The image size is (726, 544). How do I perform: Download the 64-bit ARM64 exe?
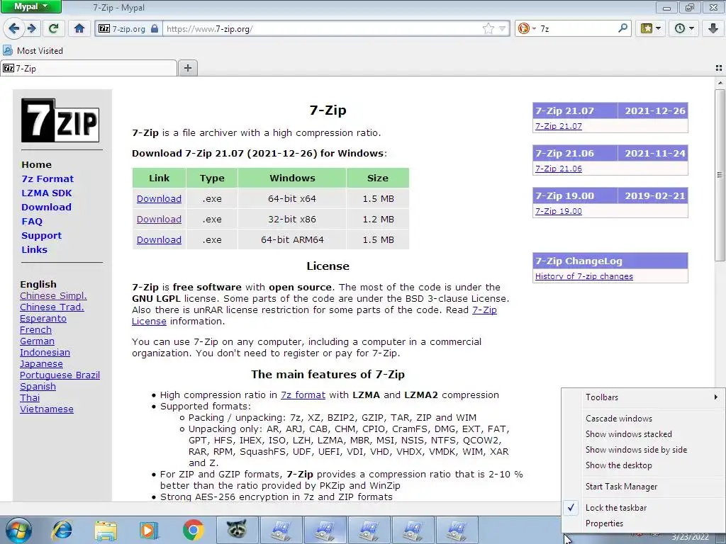pos(159,239)
